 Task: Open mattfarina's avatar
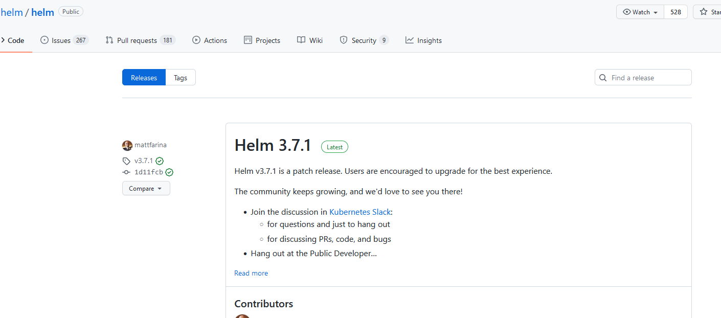[127, 145]
